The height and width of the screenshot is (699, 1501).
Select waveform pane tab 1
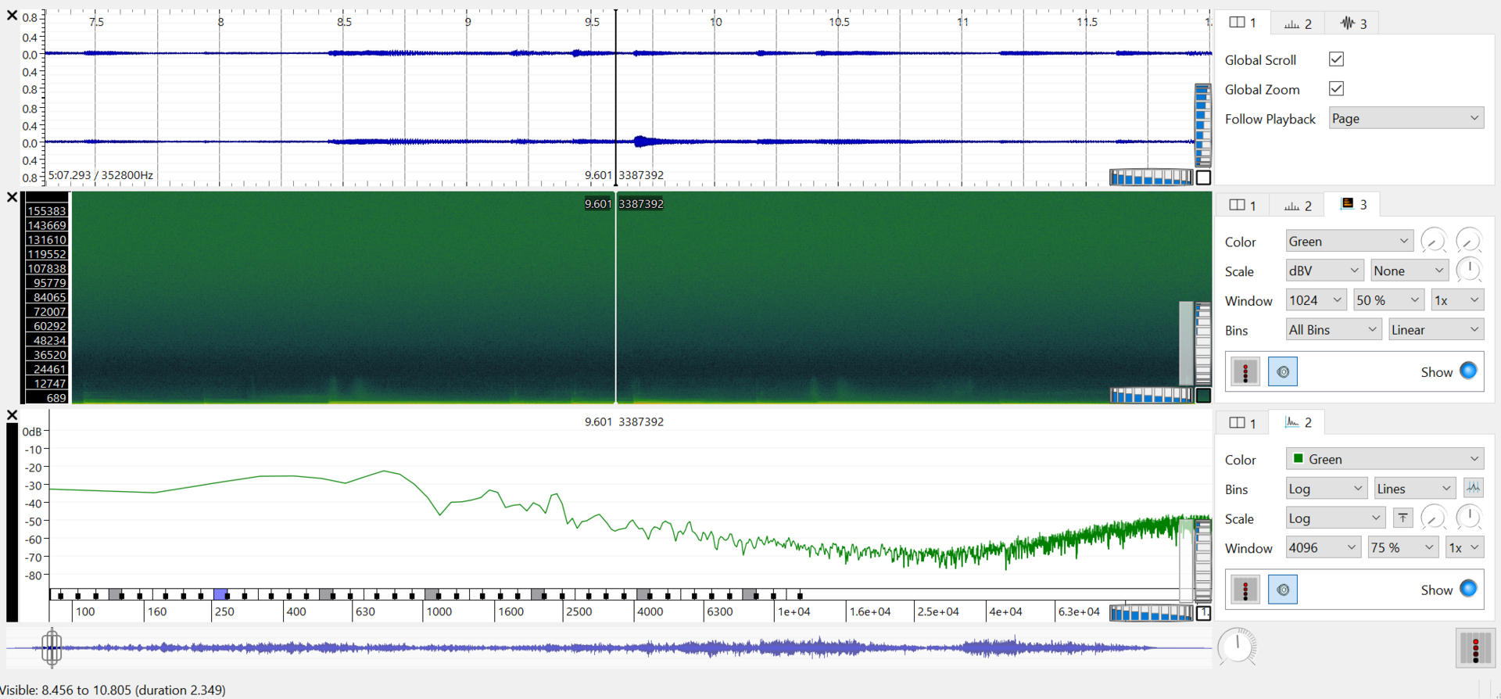(x=1242, y=23)
